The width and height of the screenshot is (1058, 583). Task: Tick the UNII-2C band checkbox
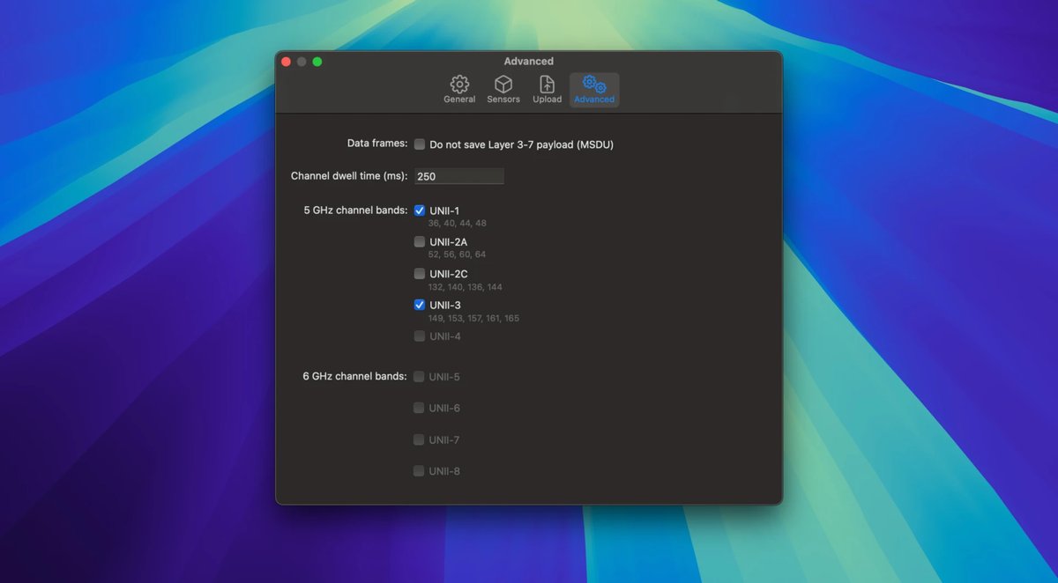pos(420,274)
